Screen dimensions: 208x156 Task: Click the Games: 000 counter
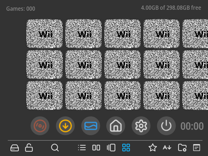(x=21, y=9)
